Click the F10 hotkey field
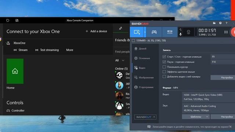235x132 pixels. pos(223,62)
